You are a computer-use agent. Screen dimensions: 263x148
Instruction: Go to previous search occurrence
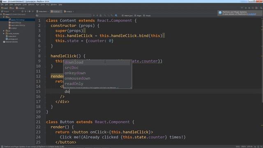(x=94, y=16)
